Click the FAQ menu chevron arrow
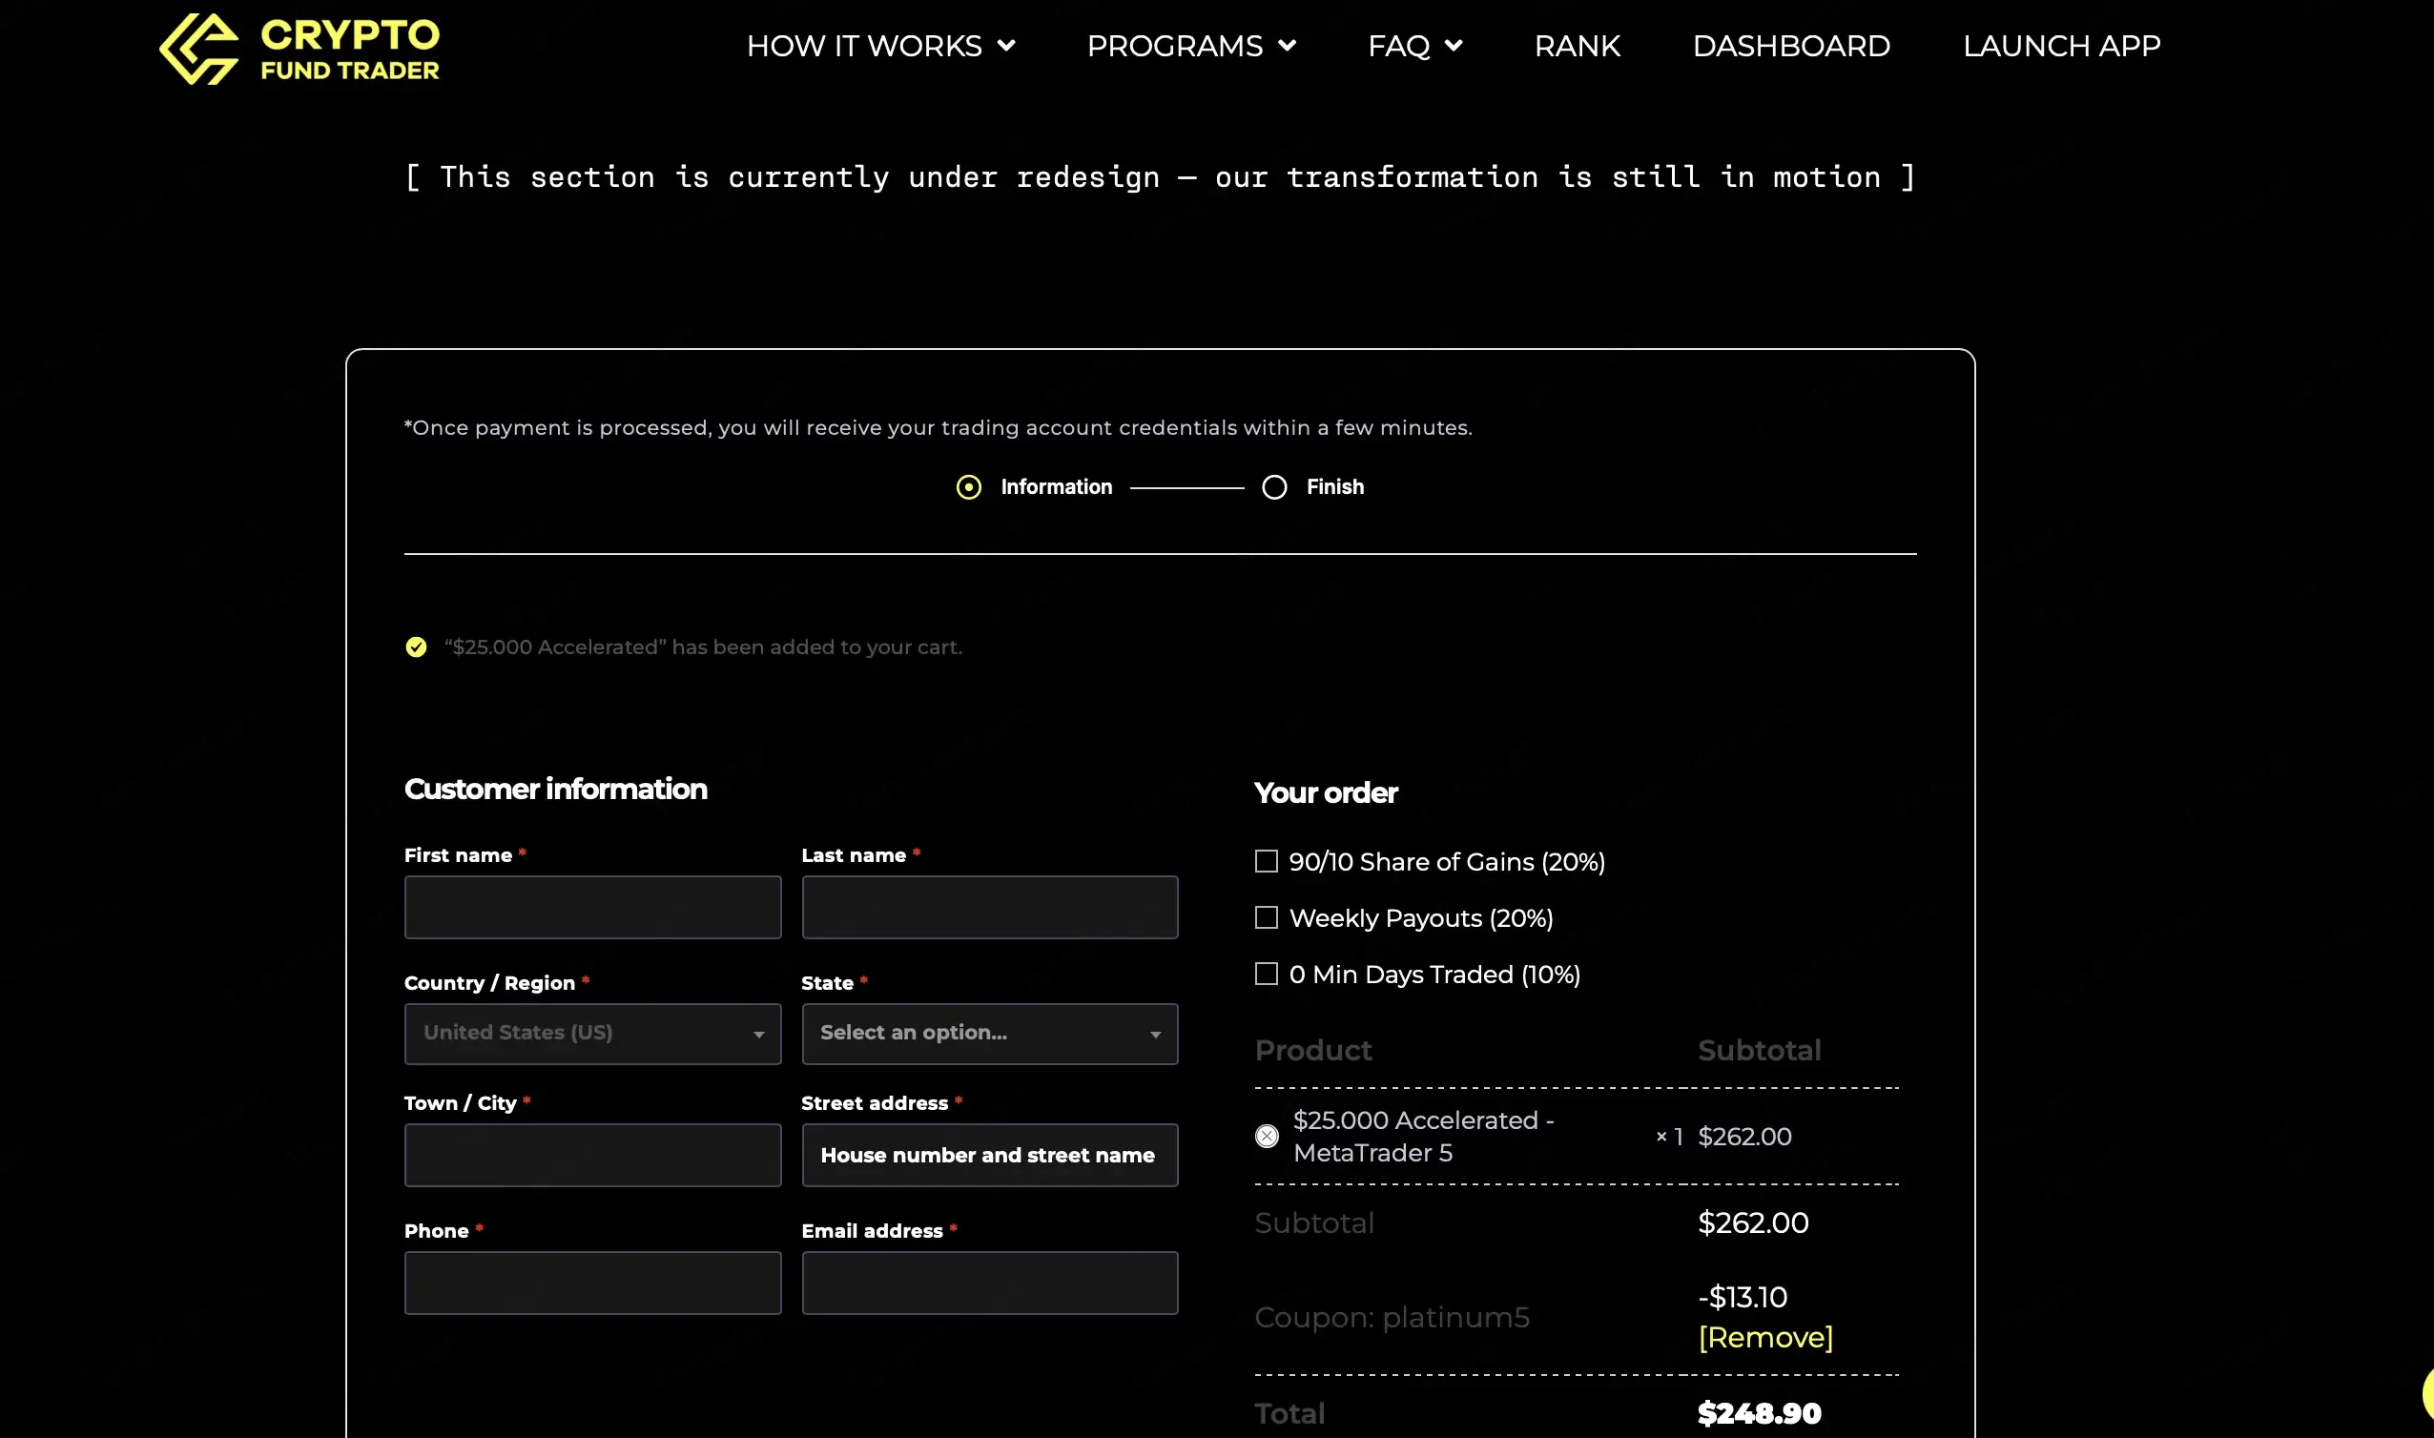 pyautogui.click(x=1454, y=46)
